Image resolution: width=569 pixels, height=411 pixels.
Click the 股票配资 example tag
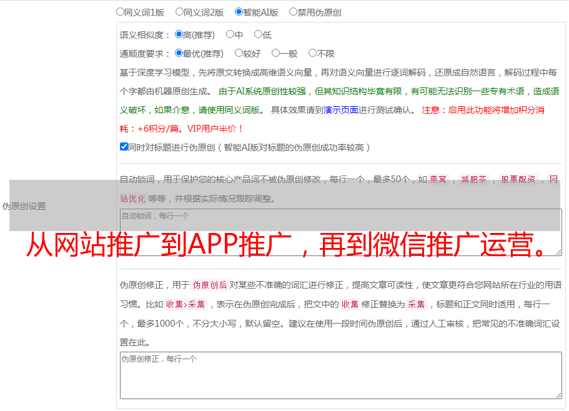[x=518, y=179]
